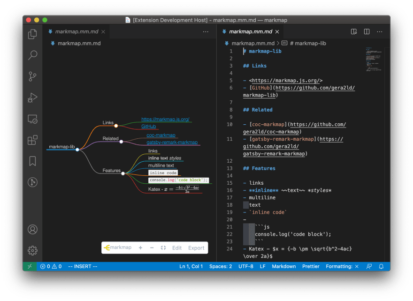Collapse the markmap-lib root node circle
The width and height of the screenshot is (413, 301).
pos(77,150)
